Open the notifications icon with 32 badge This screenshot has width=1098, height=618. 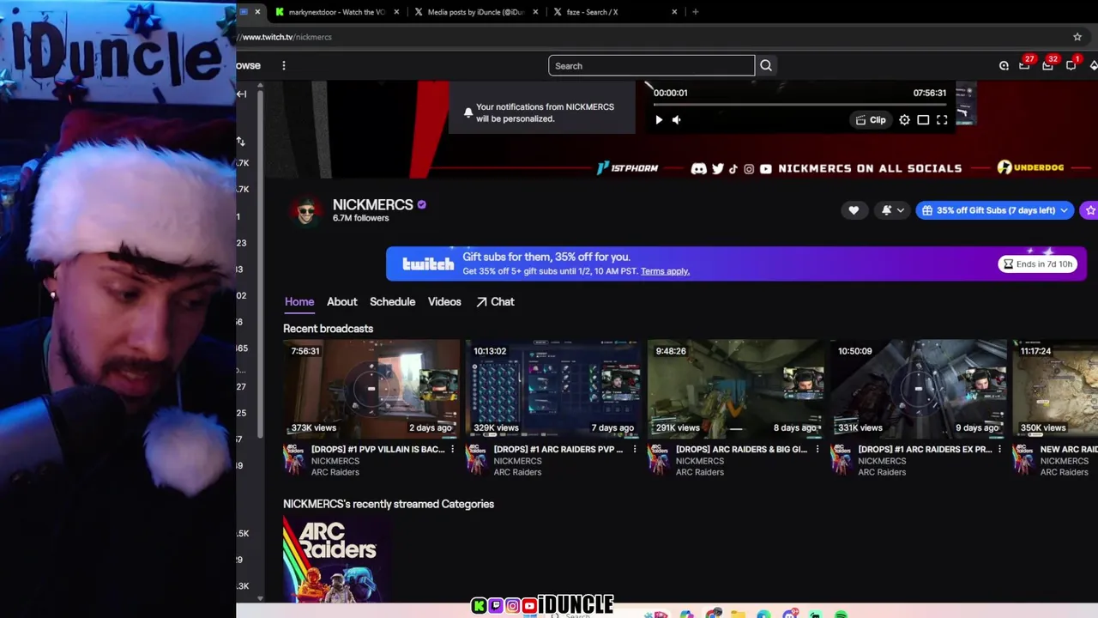(1047, 65)
